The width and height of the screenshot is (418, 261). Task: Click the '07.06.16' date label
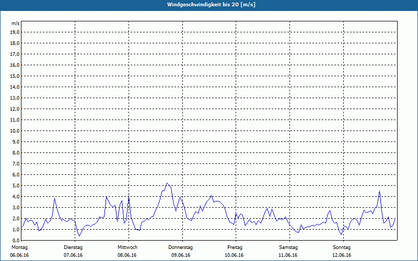[73, 255]
